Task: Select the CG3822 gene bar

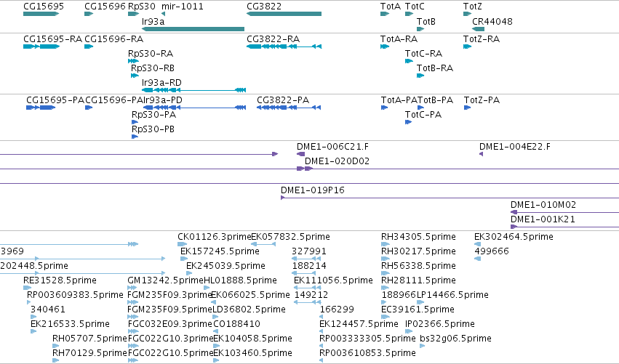Action: (284, 14)
